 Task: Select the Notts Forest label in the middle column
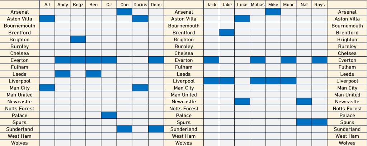click(x=184, y=108)
